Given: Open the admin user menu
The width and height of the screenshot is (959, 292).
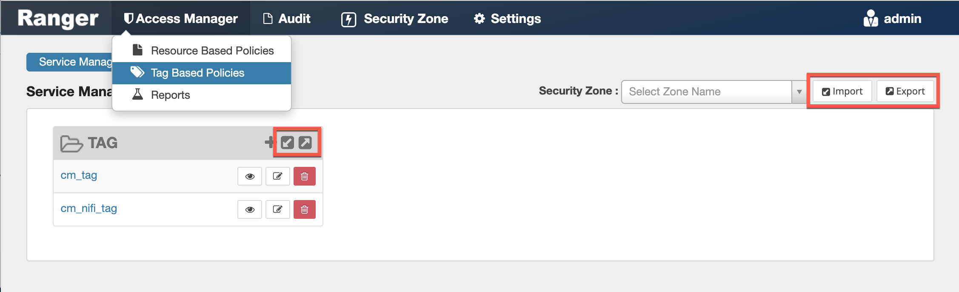Looking at the screenshot, I should pyautogui.click(x=893, y=19).
